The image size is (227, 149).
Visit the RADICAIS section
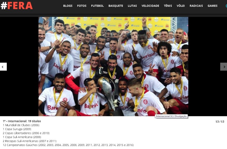196,6
